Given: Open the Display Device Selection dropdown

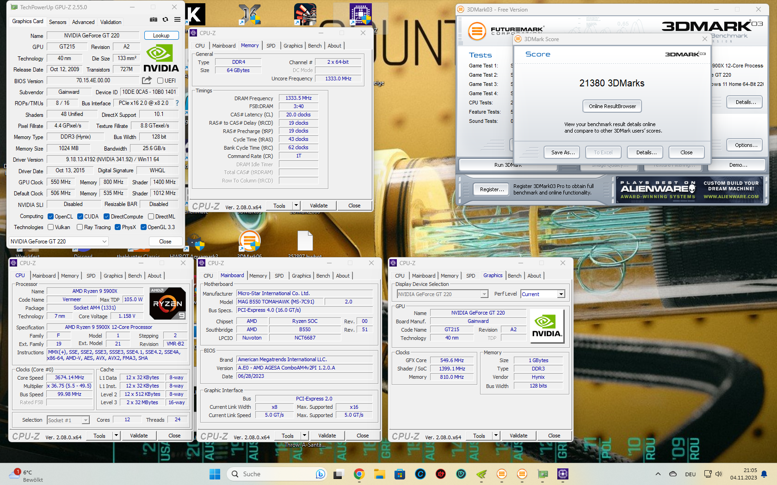Looking at the screenshot, I should (443, 294).
